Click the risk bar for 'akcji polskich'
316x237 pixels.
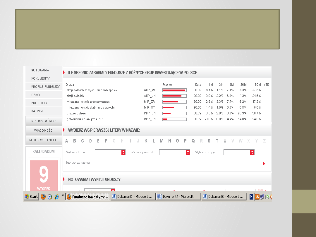pyautogui.click(x=175, y=96)
